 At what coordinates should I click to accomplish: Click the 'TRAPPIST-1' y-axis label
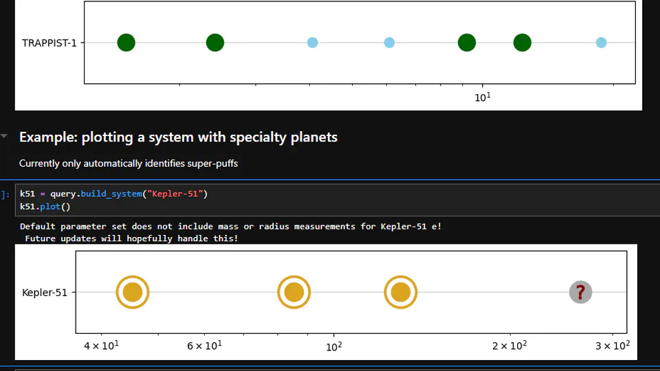point(49,43)
